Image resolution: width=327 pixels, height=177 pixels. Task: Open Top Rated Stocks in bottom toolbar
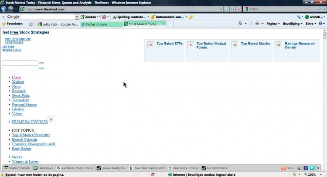215,168
